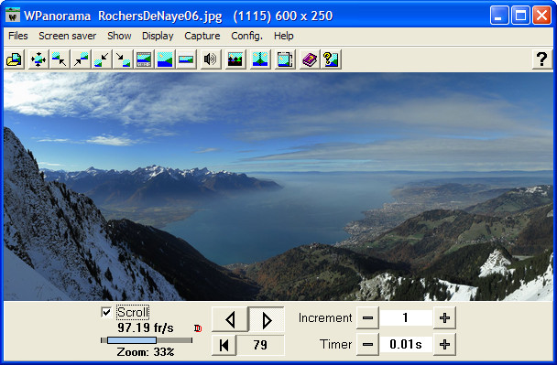Increase Increment with its plus button
Image resolution: width=557 pixels, height=365 pixels.
[444, 317]
